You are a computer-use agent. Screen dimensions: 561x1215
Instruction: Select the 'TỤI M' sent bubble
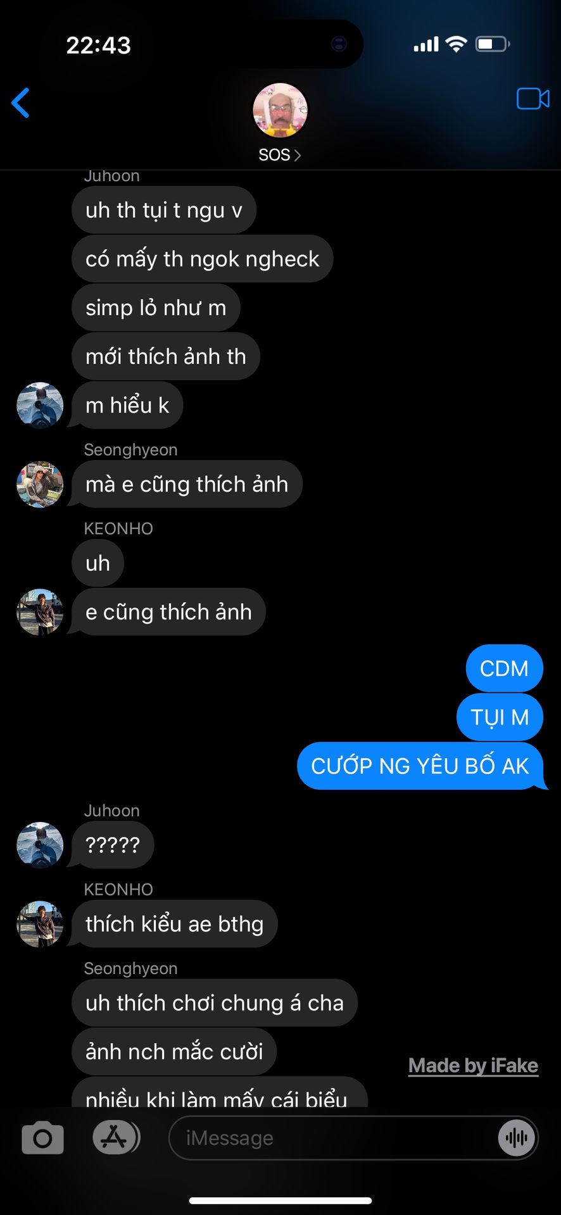[500, 717]
